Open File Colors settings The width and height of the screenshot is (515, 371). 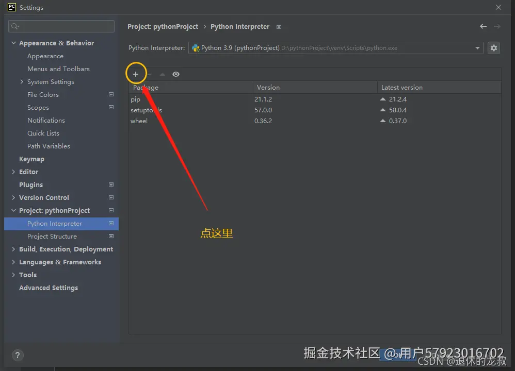pyautogui.click(x=43, y=94)
